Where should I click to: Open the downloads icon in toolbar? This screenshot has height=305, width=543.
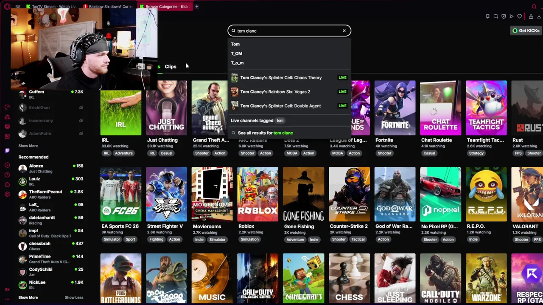[539, 17]
